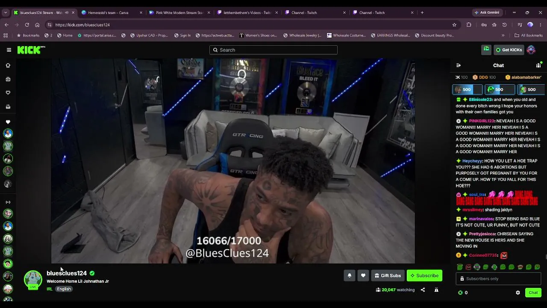The width and height of the screenshot is (547, 308).
Task: Open the Extensions puzzle icon
Action: pos(469,25)
